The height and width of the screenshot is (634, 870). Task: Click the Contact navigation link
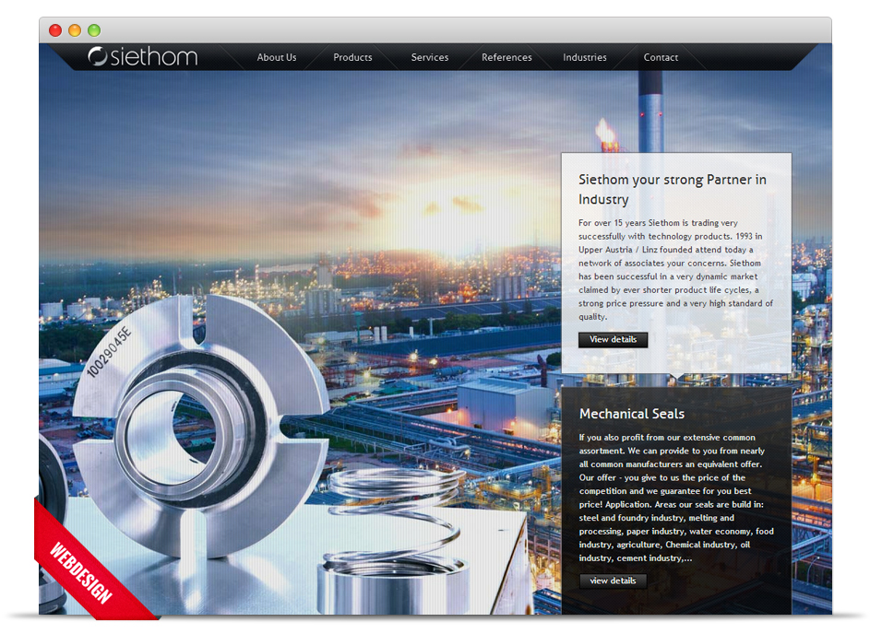click(x=661, y=57)
